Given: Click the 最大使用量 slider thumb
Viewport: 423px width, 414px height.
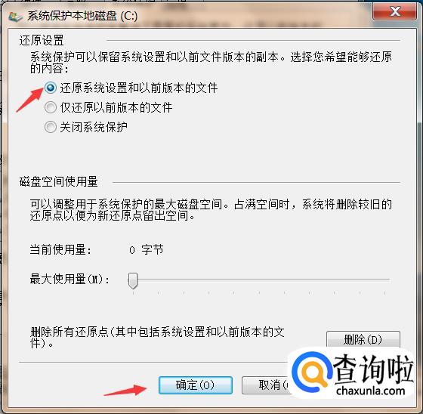Looking at the screenshot, I should click(133, 281).
